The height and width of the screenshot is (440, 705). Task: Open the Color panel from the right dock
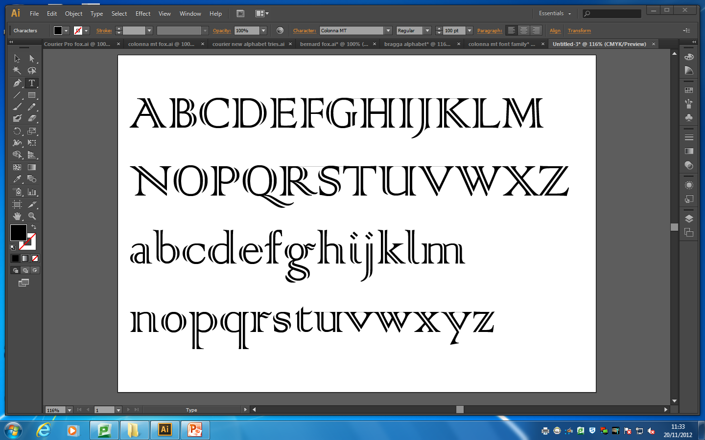click(689, 58)
